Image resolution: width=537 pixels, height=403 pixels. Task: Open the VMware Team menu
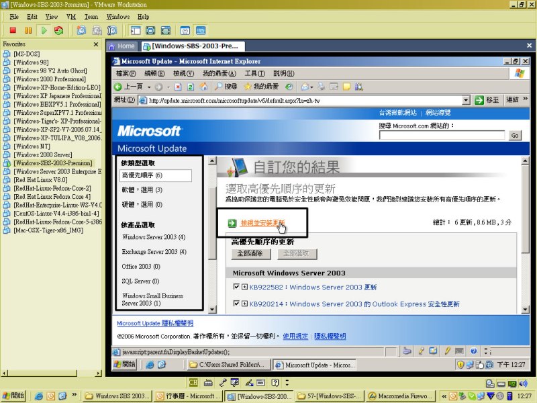(x=91, y=17)
